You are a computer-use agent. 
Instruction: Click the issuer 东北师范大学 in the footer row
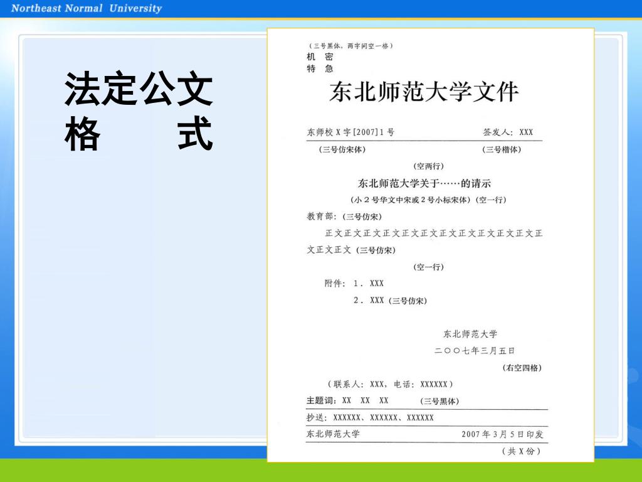click(x=333, y=434)
